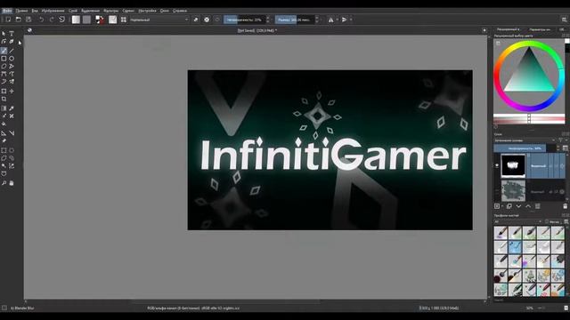
Task: Click the Redo arrow icon
Action: [x=52, y=20]
